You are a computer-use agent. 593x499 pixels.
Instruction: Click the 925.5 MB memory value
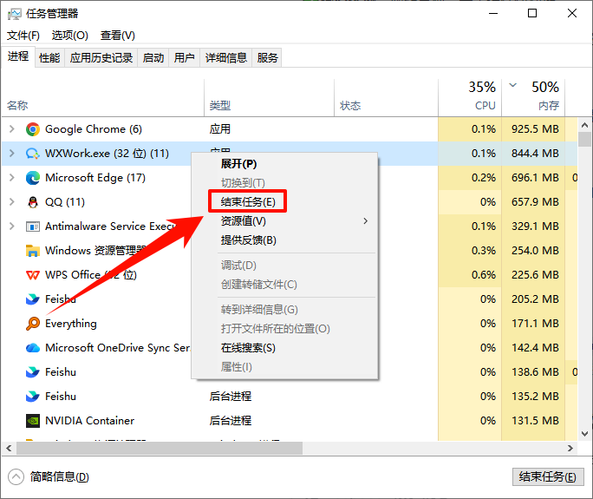click(535, 129)
